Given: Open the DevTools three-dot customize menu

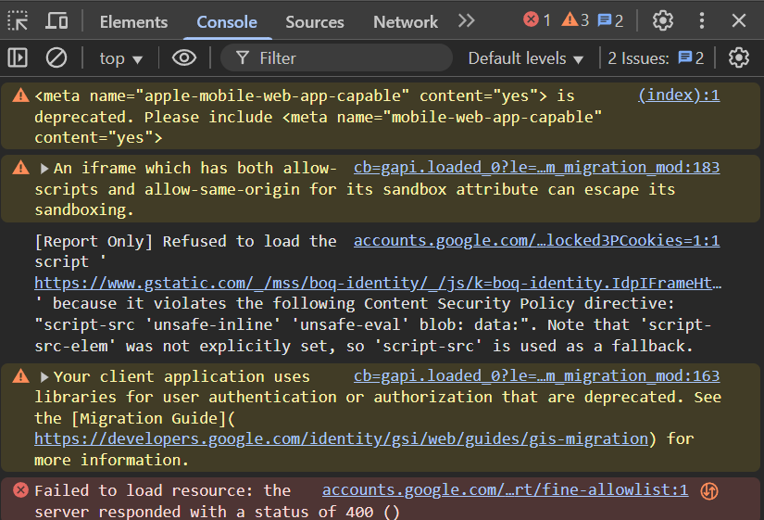Looking at the screenshot, I should coord(701,20).
